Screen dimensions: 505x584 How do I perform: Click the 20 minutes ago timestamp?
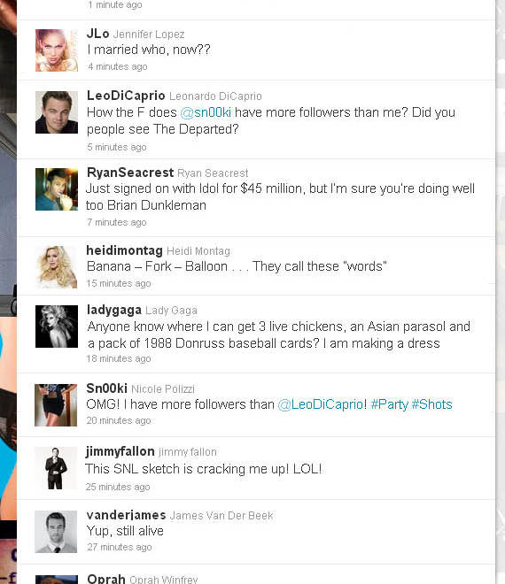(x=119, y=420)
